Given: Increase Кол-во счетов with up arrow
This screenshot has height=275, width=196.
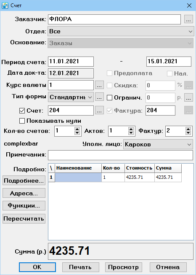Looking at the screenshot, I should [77, 129].
